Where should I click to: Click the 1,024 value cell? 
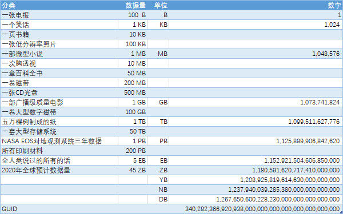point(256,25)
